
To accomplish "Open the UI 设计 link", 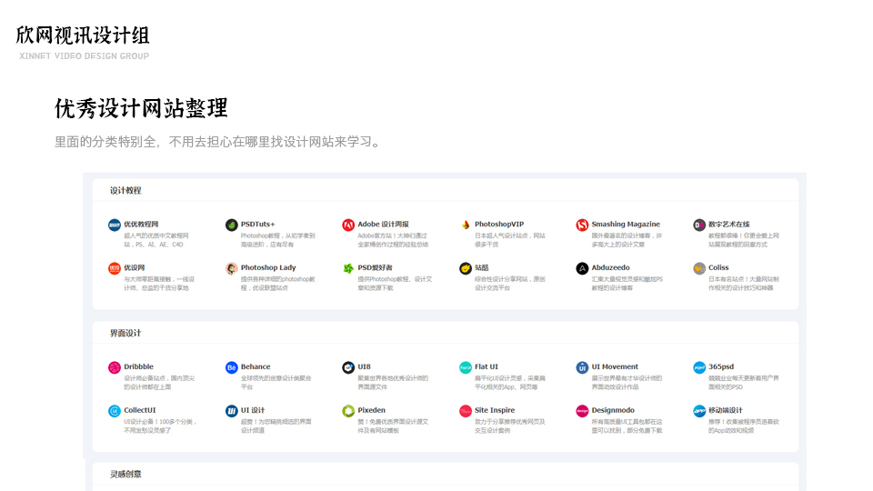I will pyautogui.click(x=252, y=410).
